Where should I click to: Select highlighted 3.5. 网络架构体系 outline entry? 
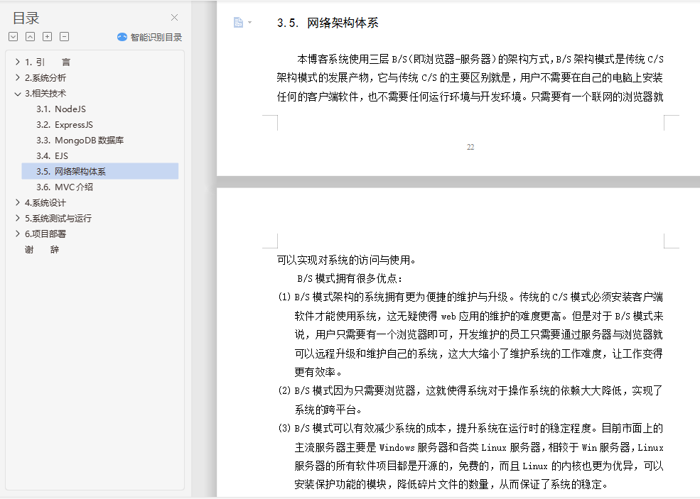pyautogui.click(x=100, y=171)
